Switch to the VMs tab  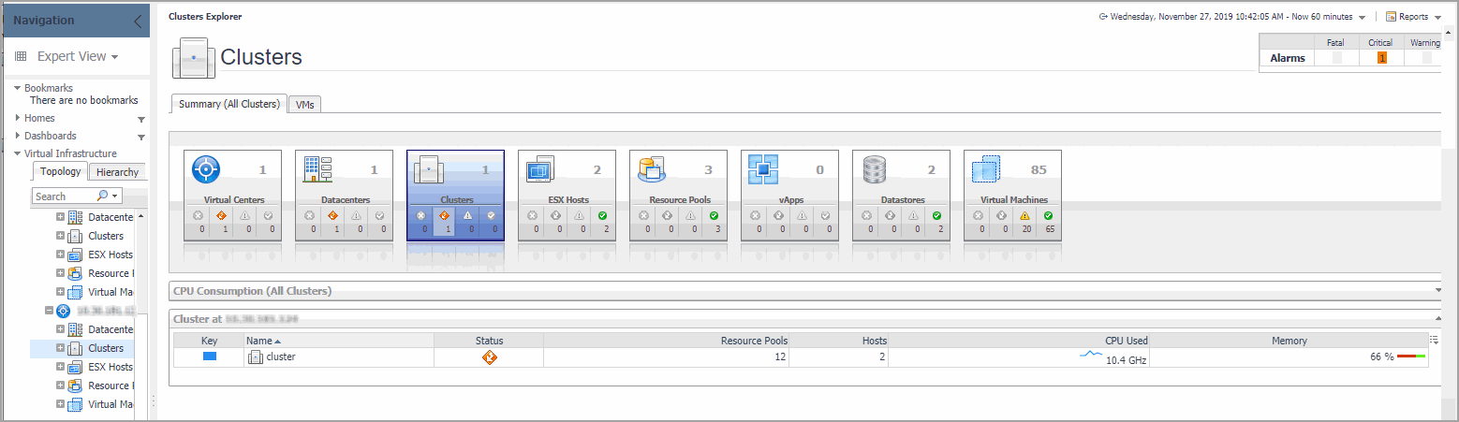click(304, 105)
